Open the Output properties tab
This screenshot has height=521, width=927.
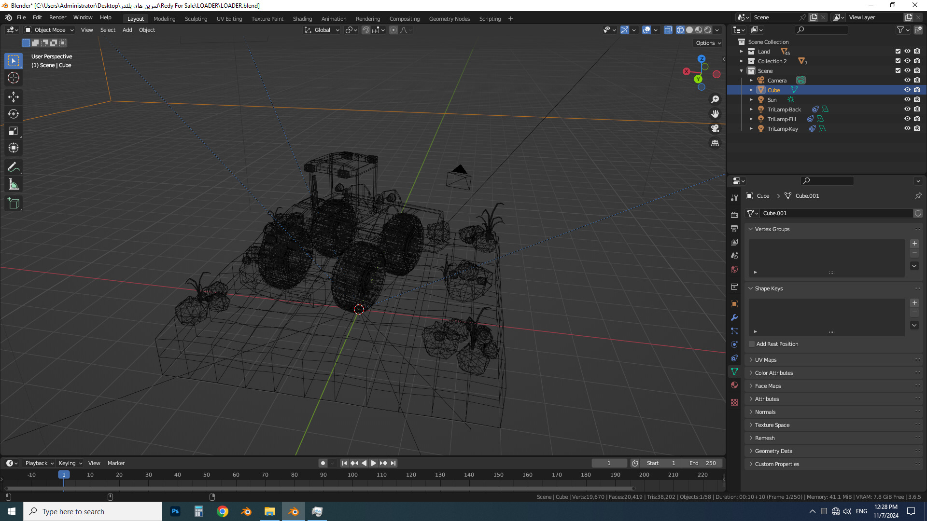point(734,228)
